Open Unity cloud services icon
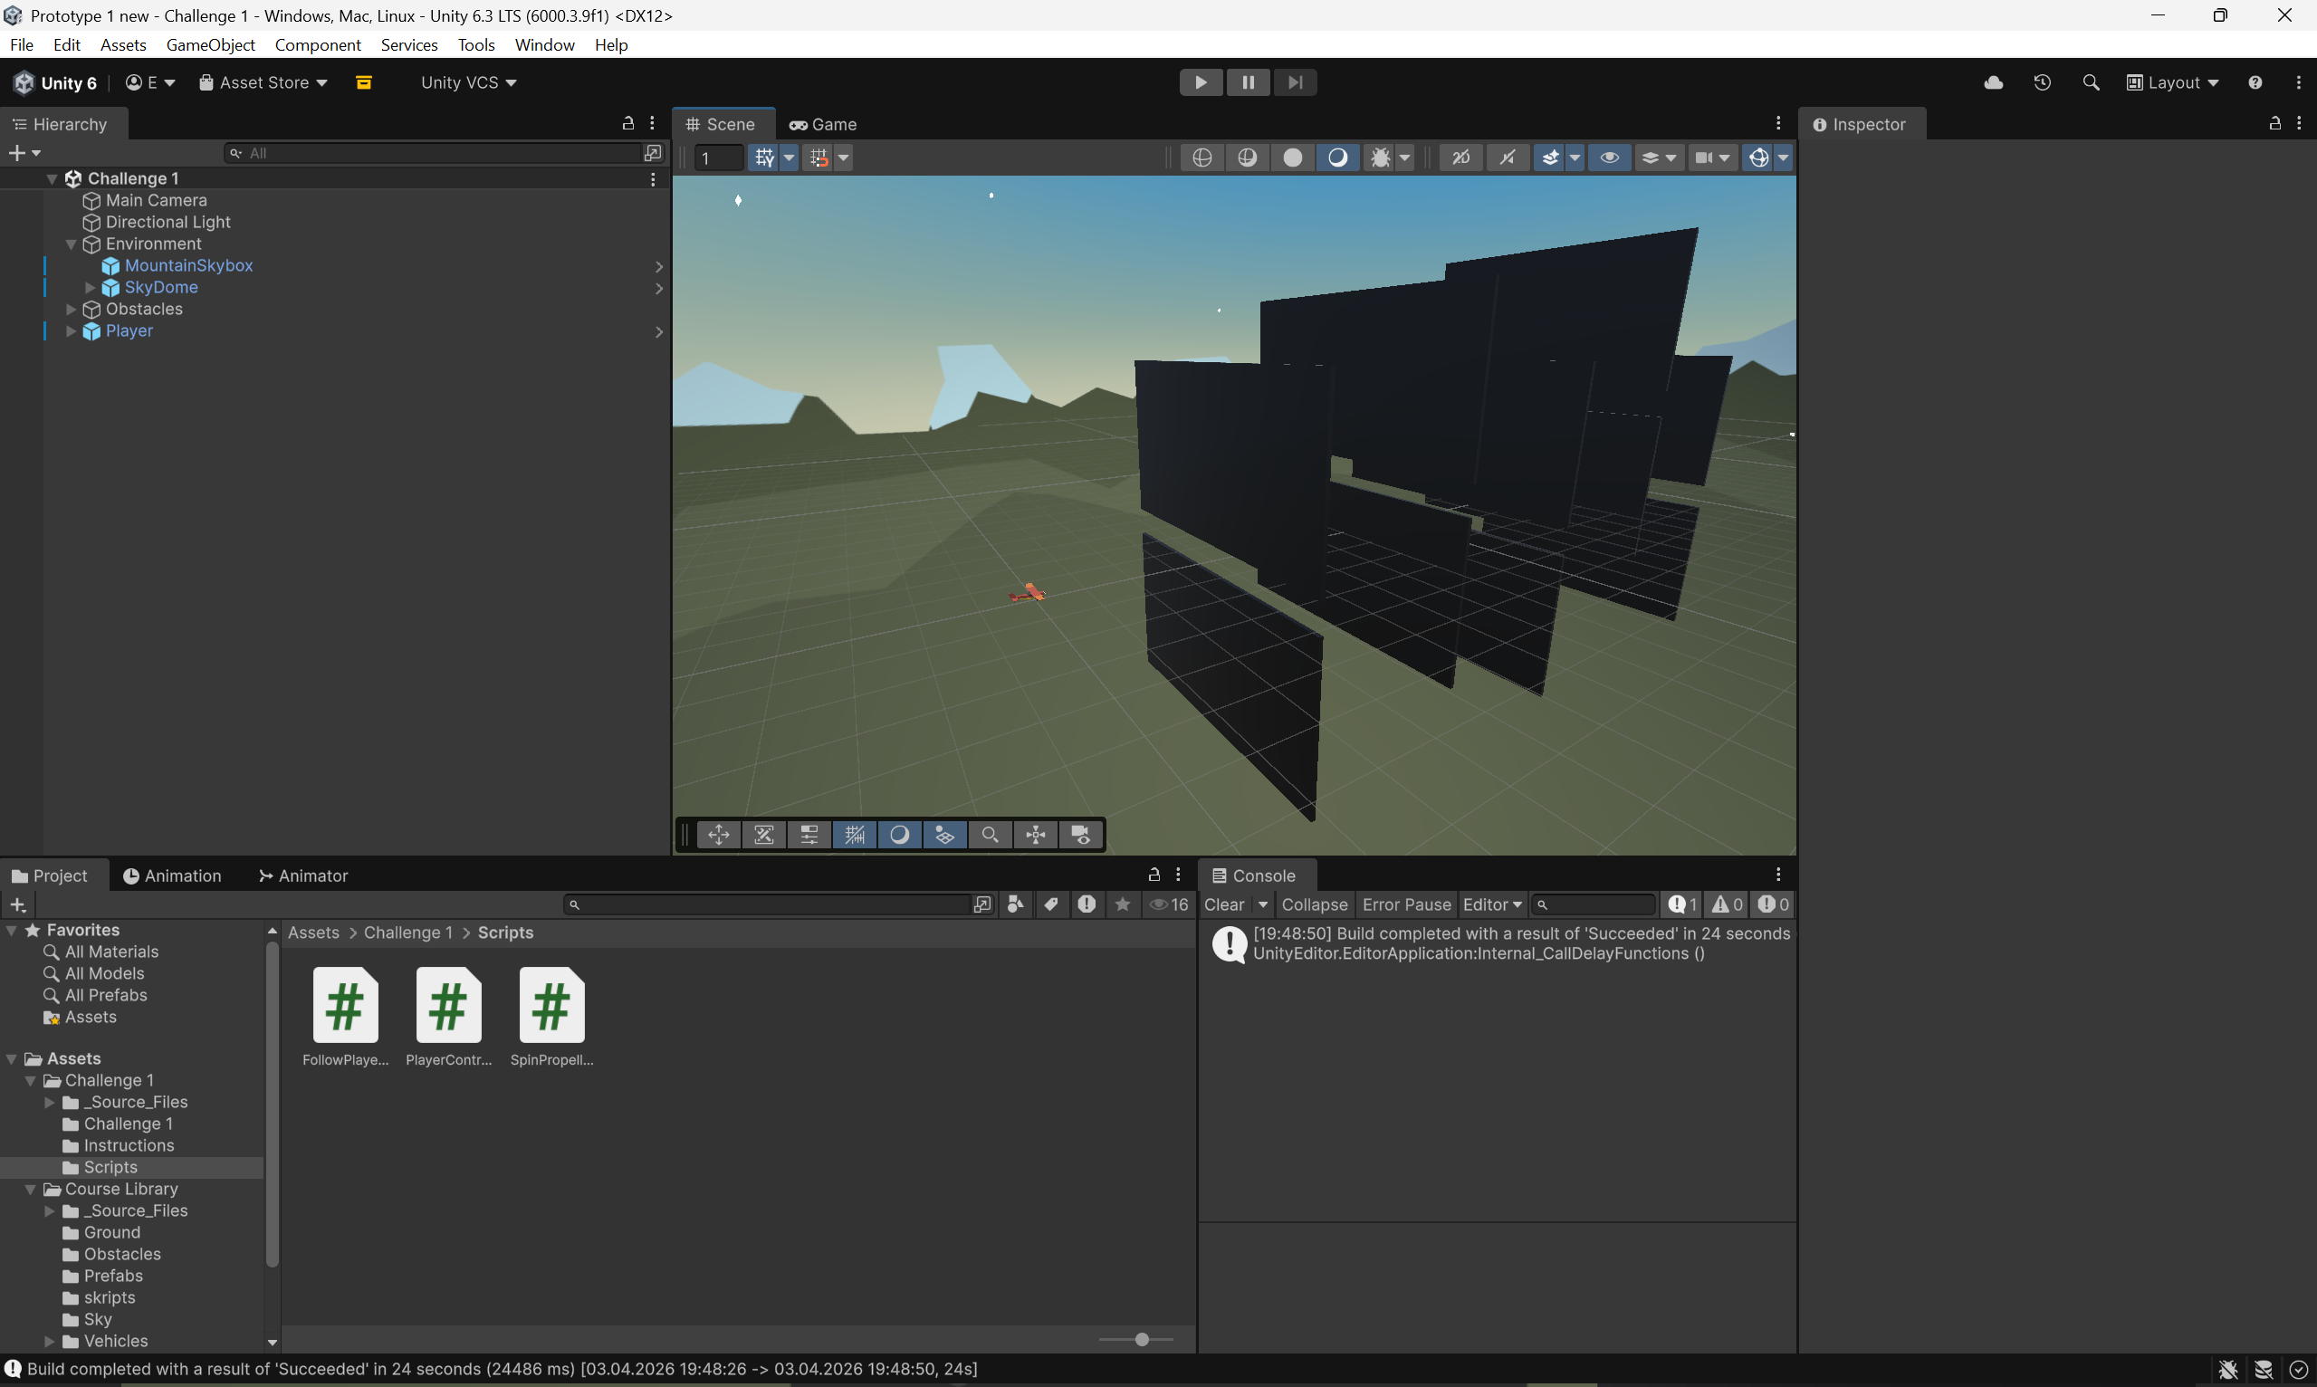This screenshot has height=1387, width=2317. coord(1993,82)
